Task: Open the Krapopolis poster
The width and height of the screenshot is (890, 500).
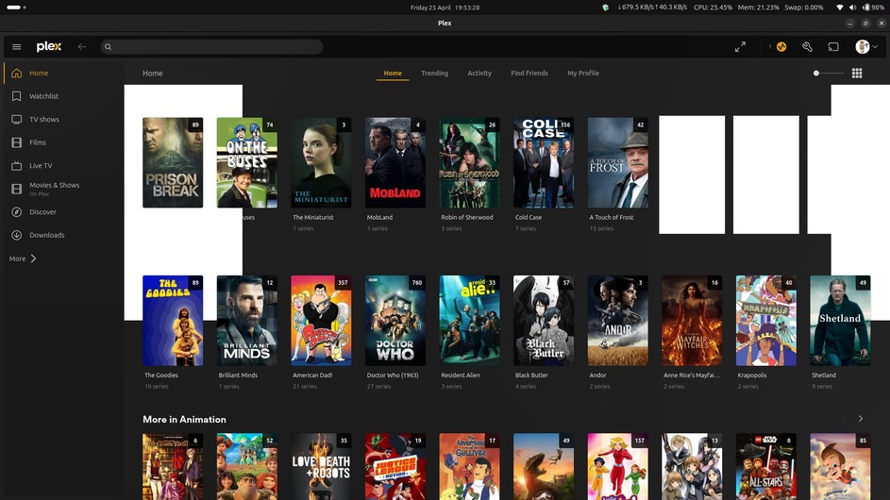Action: tap(766, 321)
